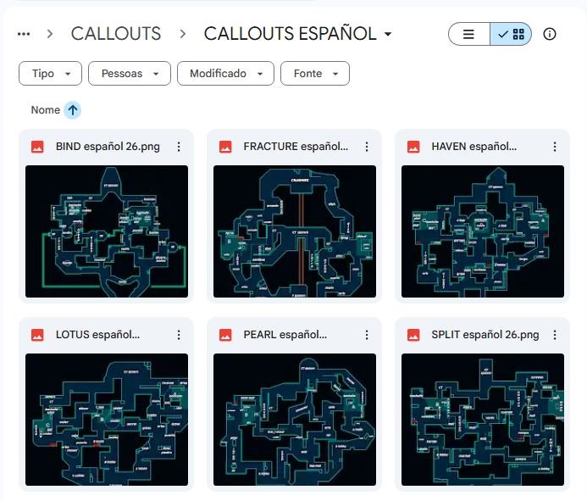Switch to list layout view

click(x=469, y=34)
